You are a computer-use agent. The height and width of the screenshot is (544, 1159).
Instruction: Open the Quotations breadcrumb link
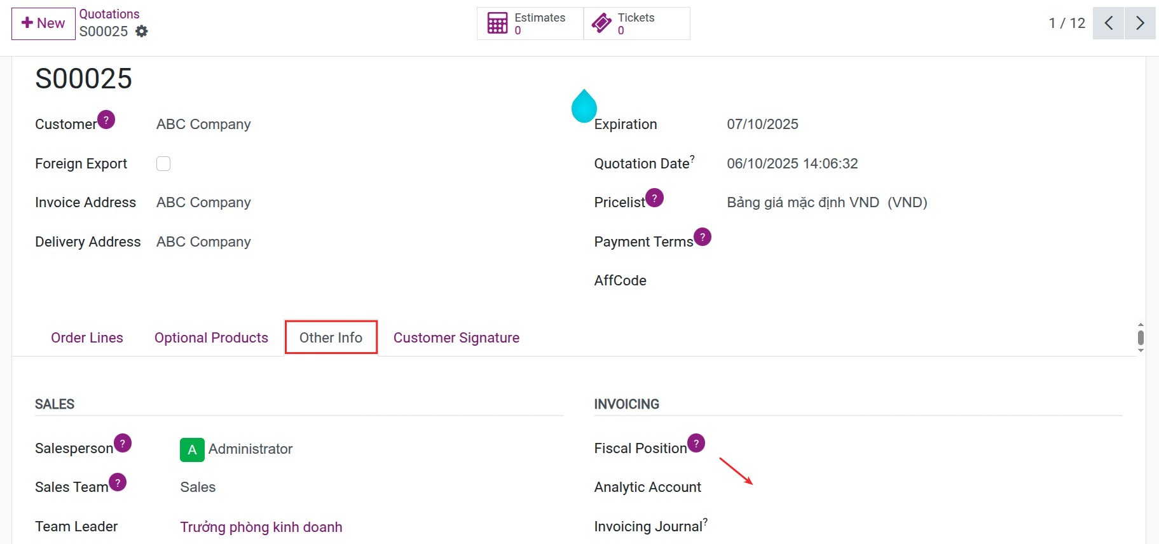tap(109, 14)
